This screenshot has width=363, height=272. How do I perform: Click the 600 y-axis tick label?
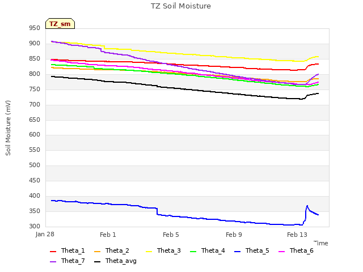point(35,134)
